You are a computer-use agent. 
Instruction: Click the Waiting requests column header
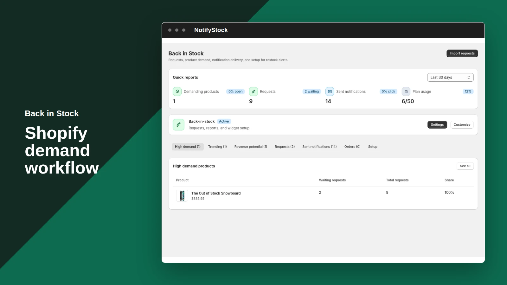332,180
